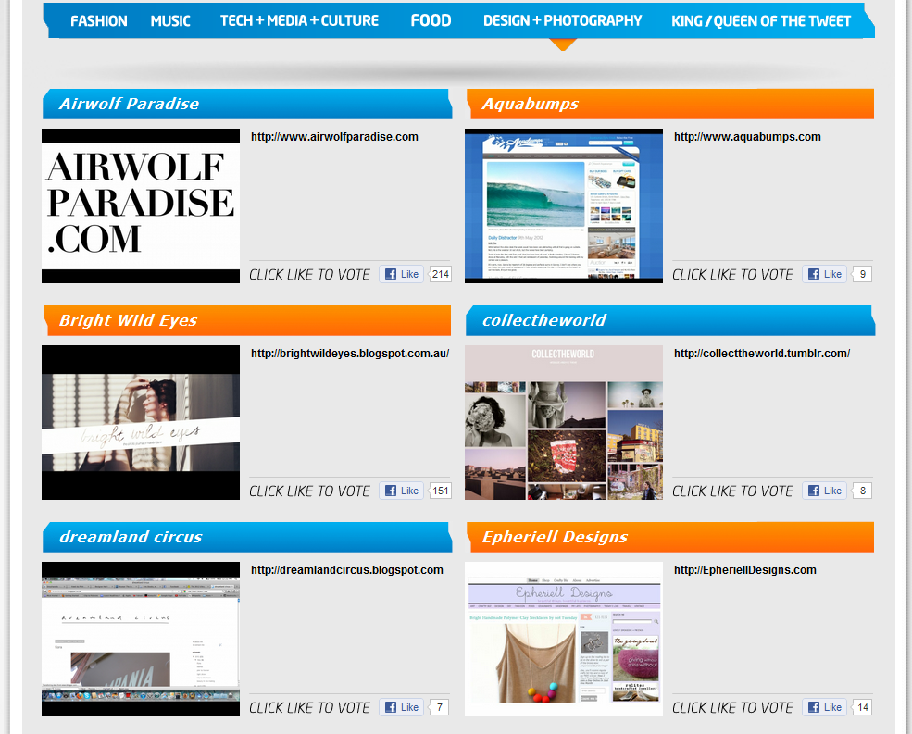This screenshot has height=734, width=912.
Task: Click the dreamland circus title banner
Action: click(247, 537)
